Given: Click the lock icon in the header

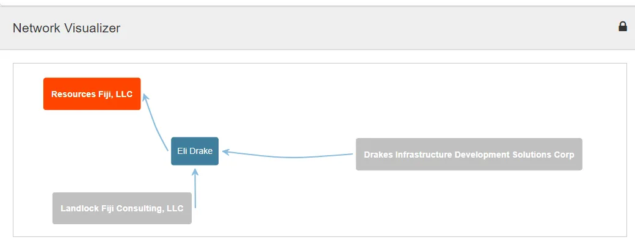Looking at the screenshot, I should click(623, 26).
